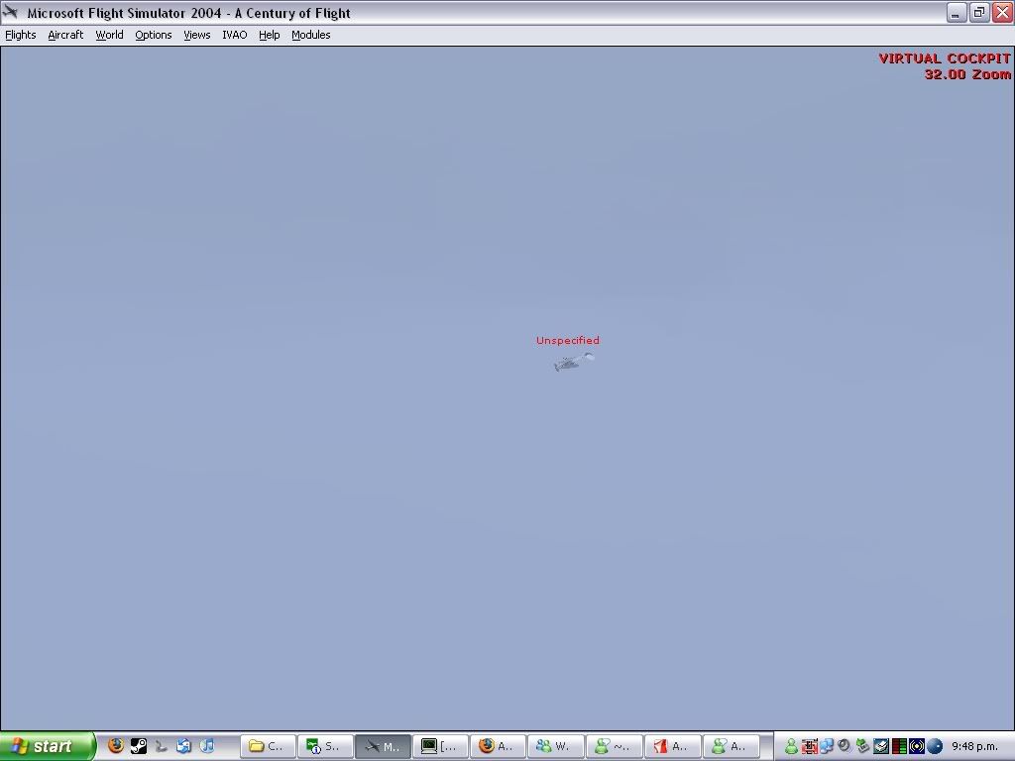Expand the Options dropdown menu

point(154,35)
